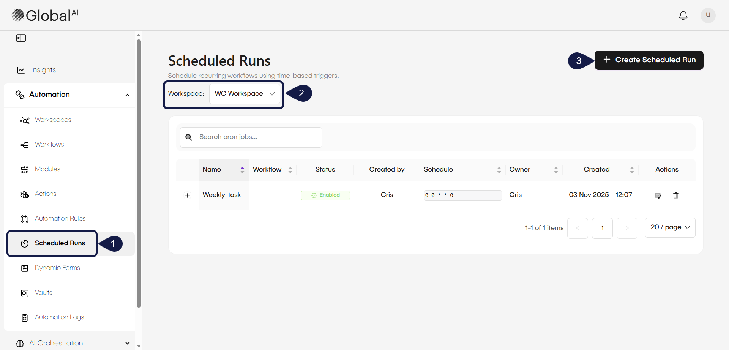Collapse the sidebar using the panel icon

pos(21,38)
